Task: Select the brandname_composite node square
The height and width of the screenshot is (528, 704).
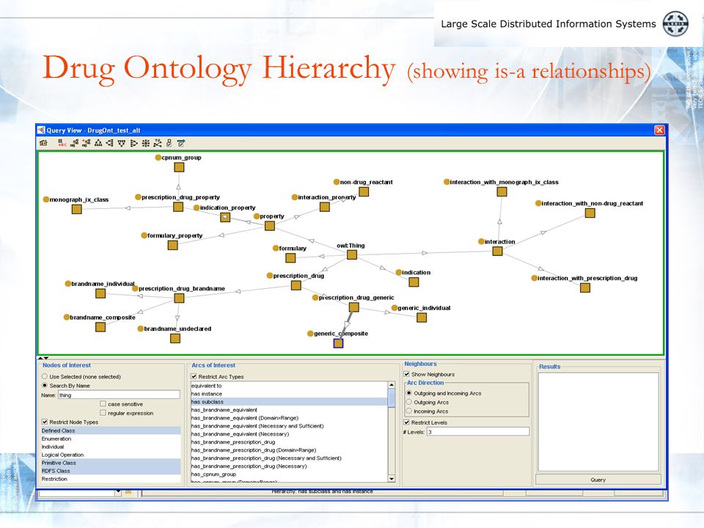Action: (100, 327)
